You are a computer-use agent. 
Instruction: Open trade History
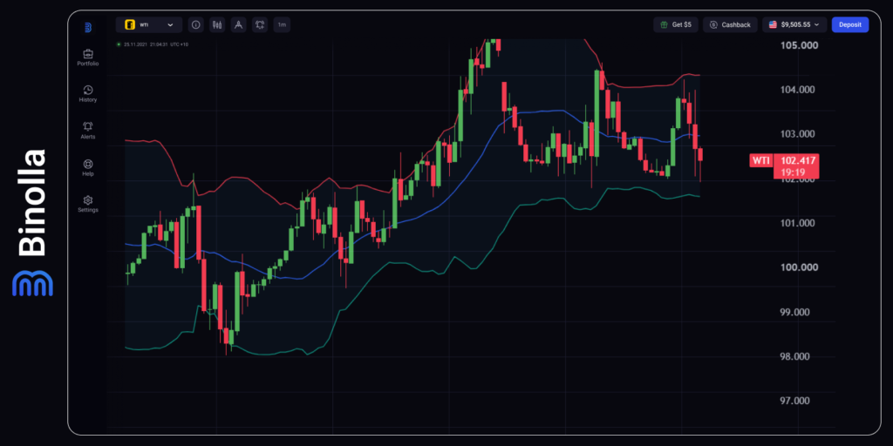[88, 94]
